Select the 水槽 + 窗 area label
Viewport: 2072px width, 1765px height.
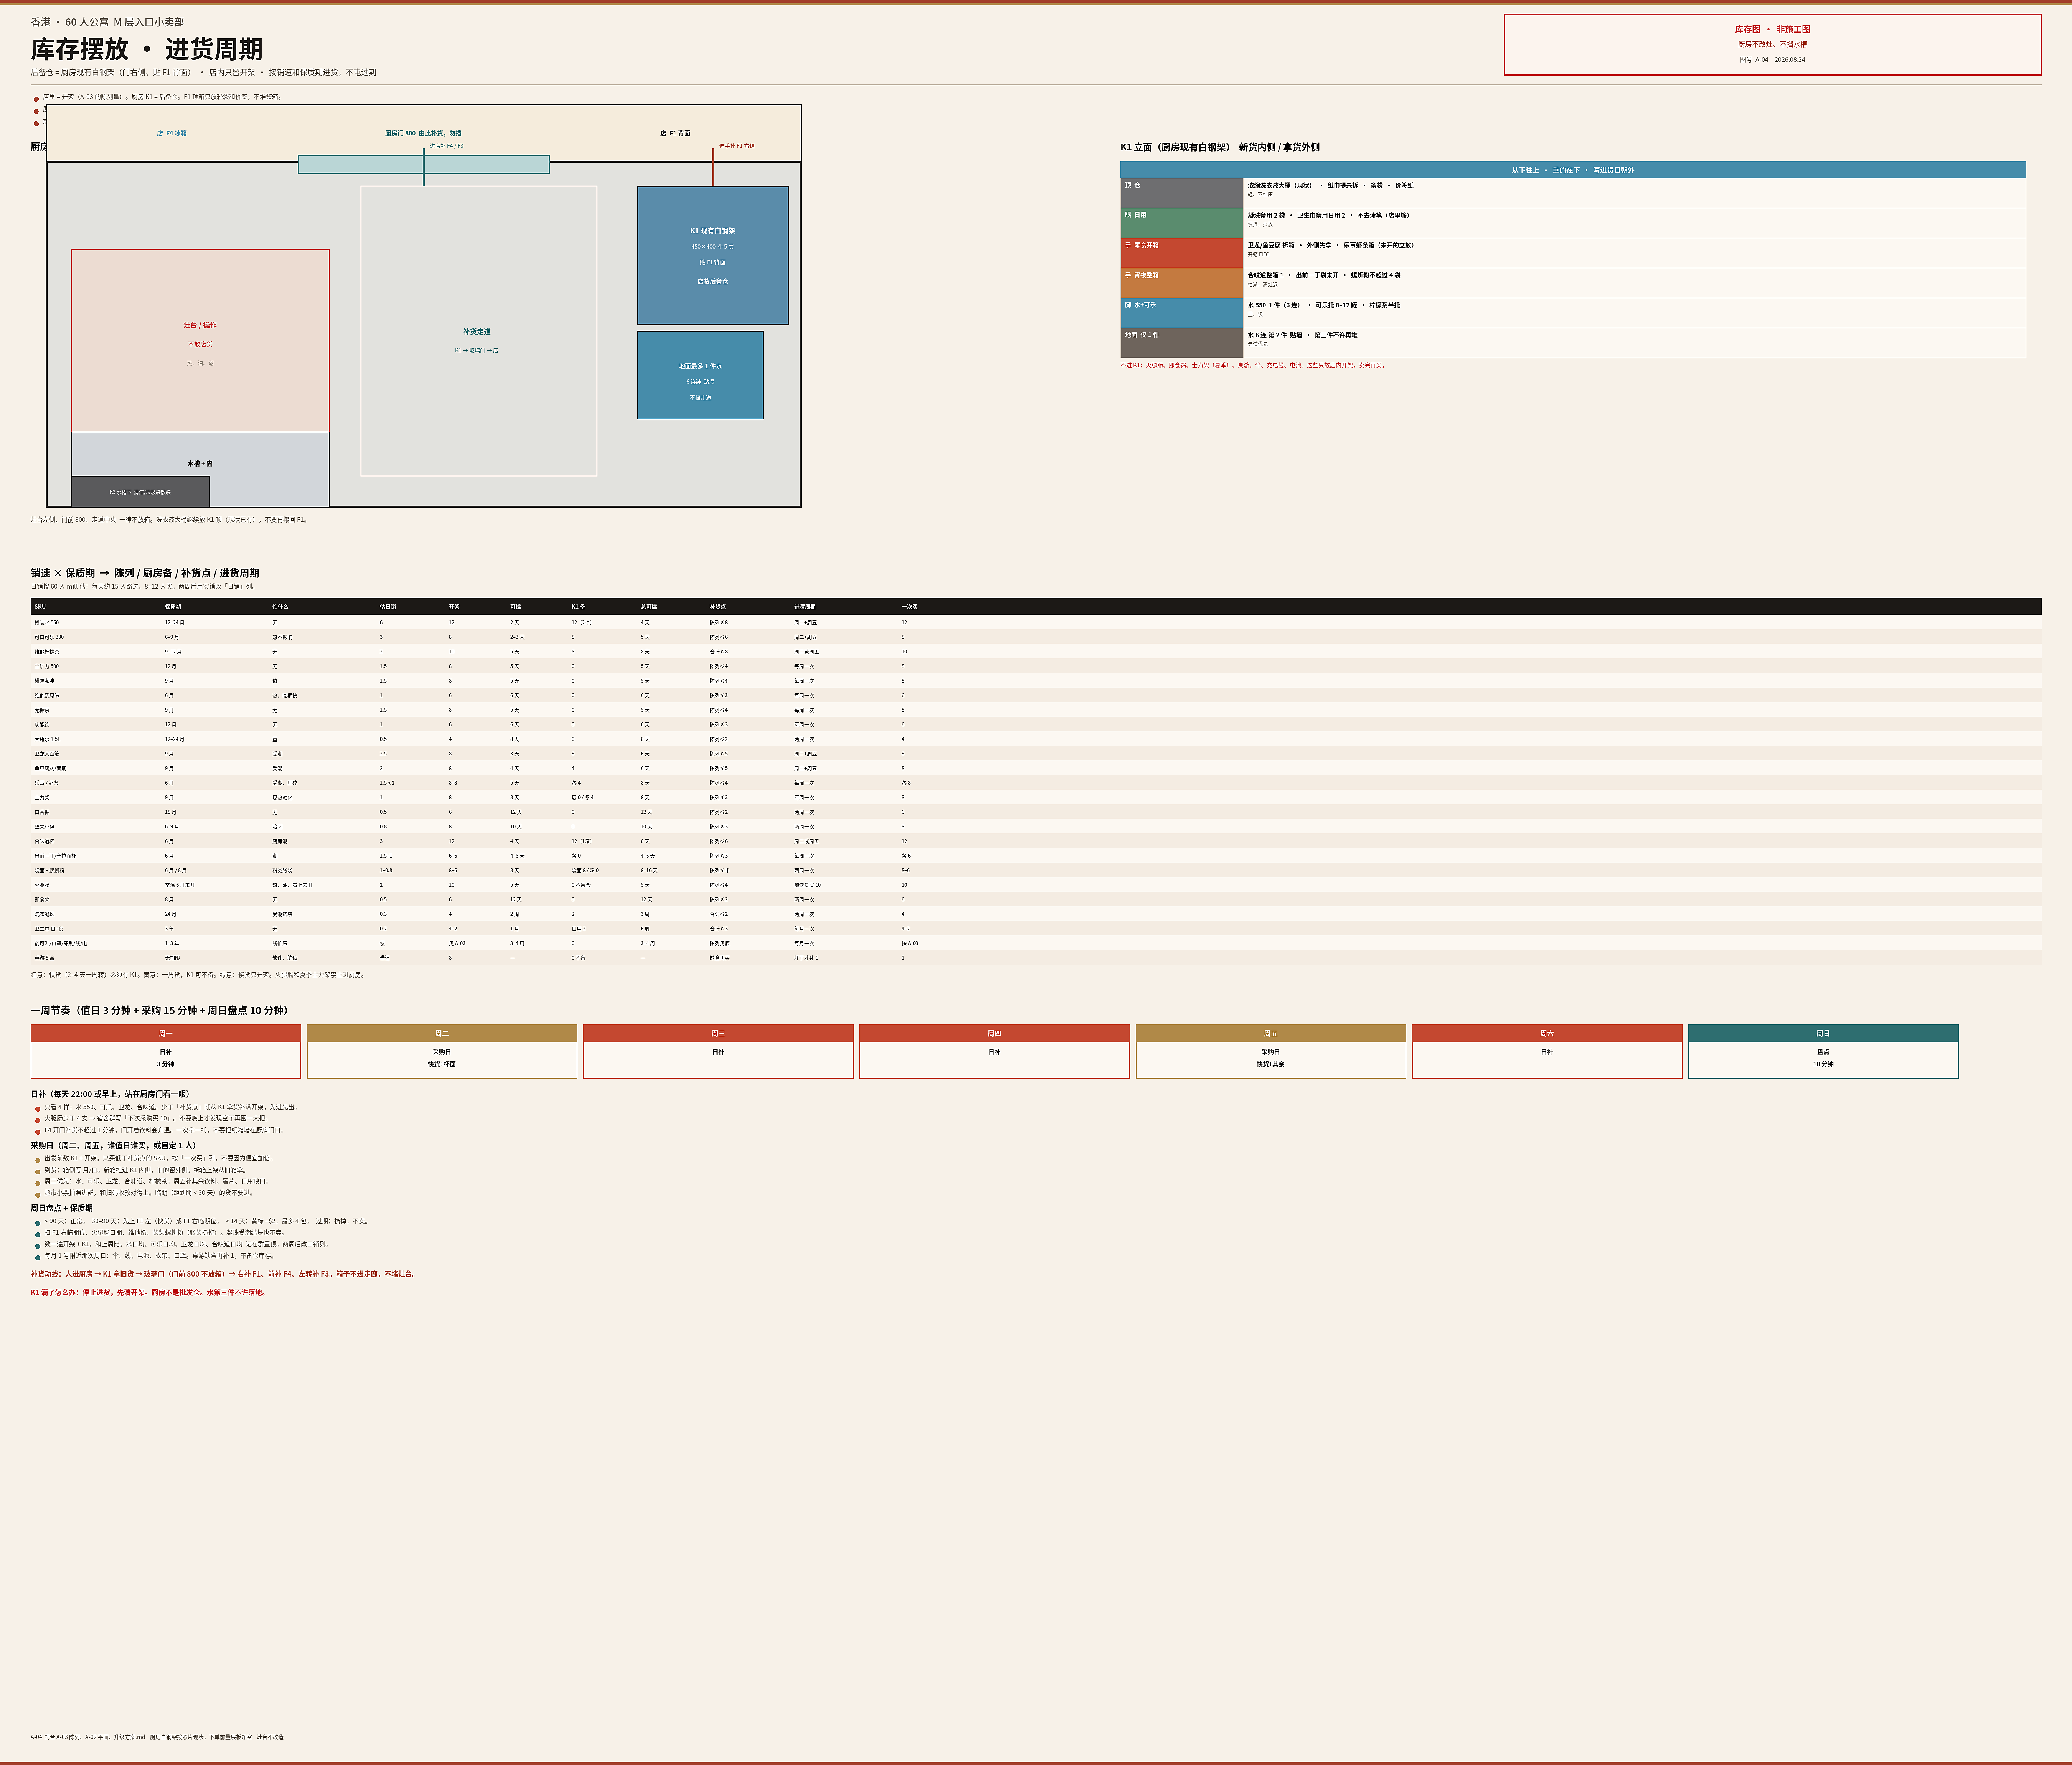click(200, 464)
